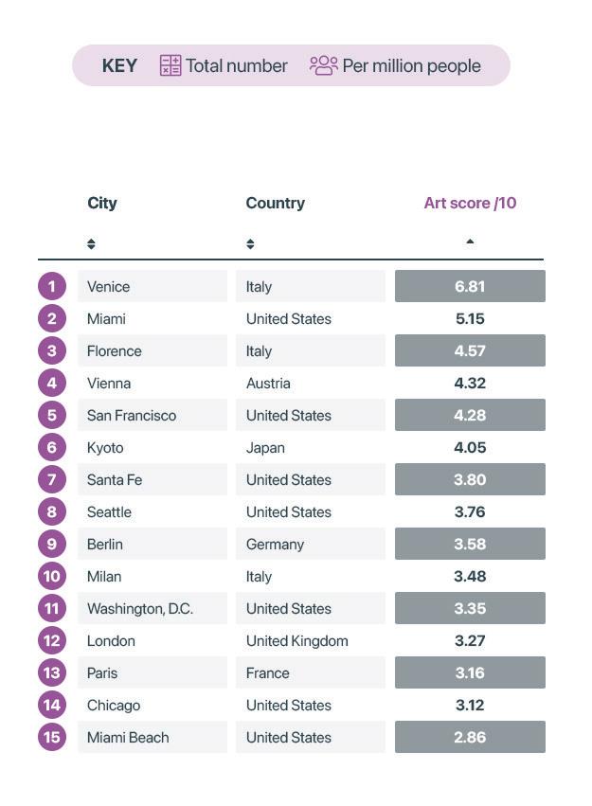Select the Venice city cell
This screenshot has height=806, width=592.
pyautogui.click(x=152, y=286)
